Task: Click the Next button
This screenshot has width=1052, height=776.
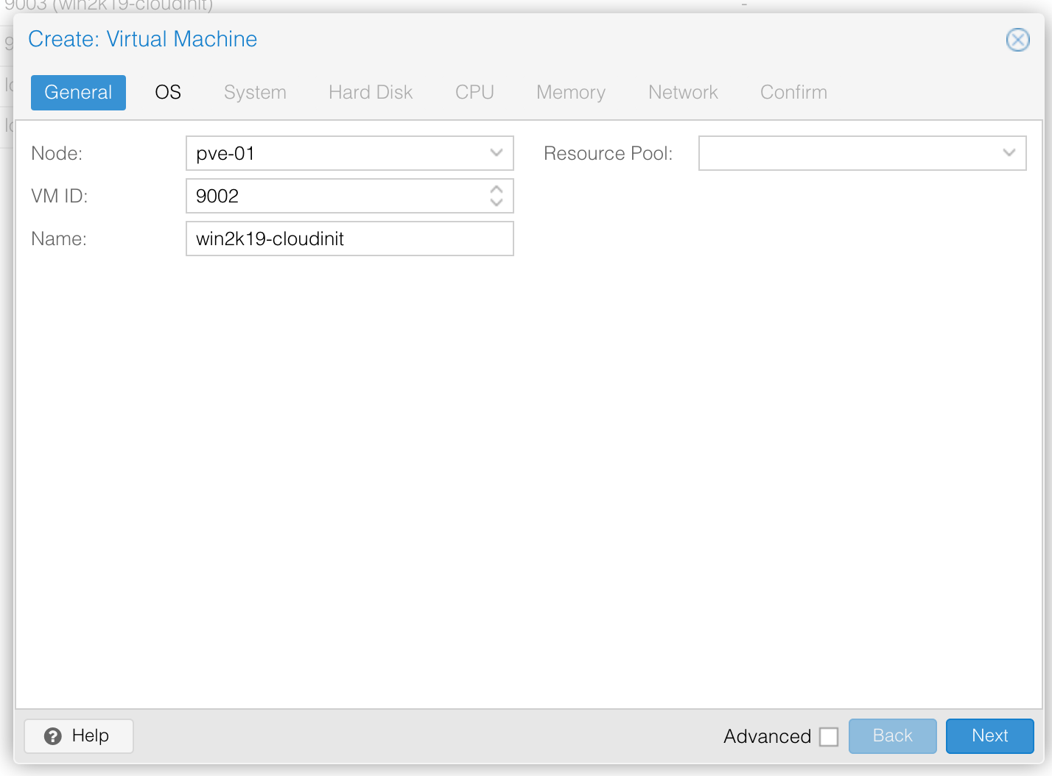Action: pyautogui.click(x=989, y=736)
